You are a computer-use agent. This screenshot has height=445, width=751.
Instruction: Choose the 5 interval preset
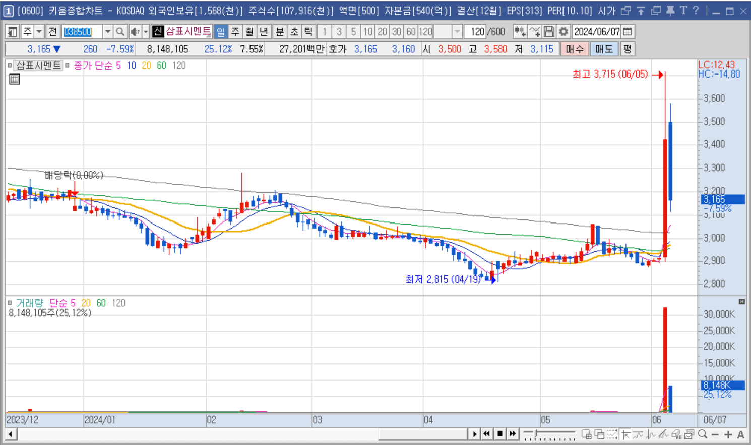pyautogui.click(x=354, y=32)
